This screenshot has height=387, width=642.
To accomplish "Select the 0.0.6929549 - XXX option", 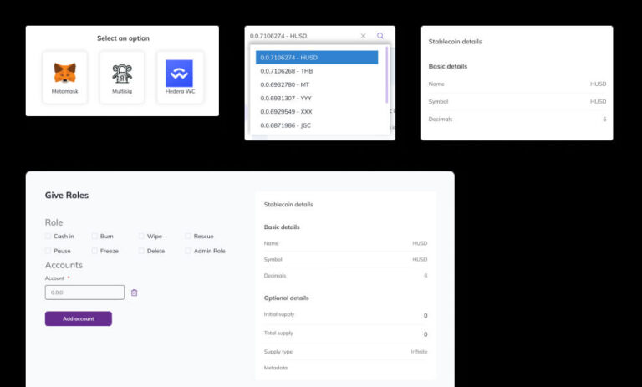I will tap(317, 111).
